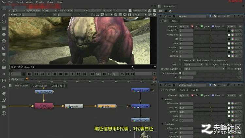
Task: Open the Global frame range dropdown
Action: (17, 79)
